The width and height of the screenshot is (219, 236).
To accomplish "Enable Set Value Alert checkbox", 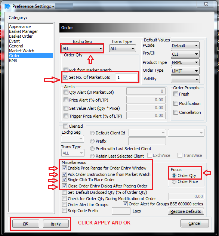I will point(66,108).
